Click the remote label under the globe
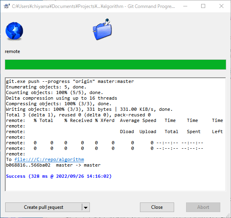231x218 pixels. tap(12, 51)
